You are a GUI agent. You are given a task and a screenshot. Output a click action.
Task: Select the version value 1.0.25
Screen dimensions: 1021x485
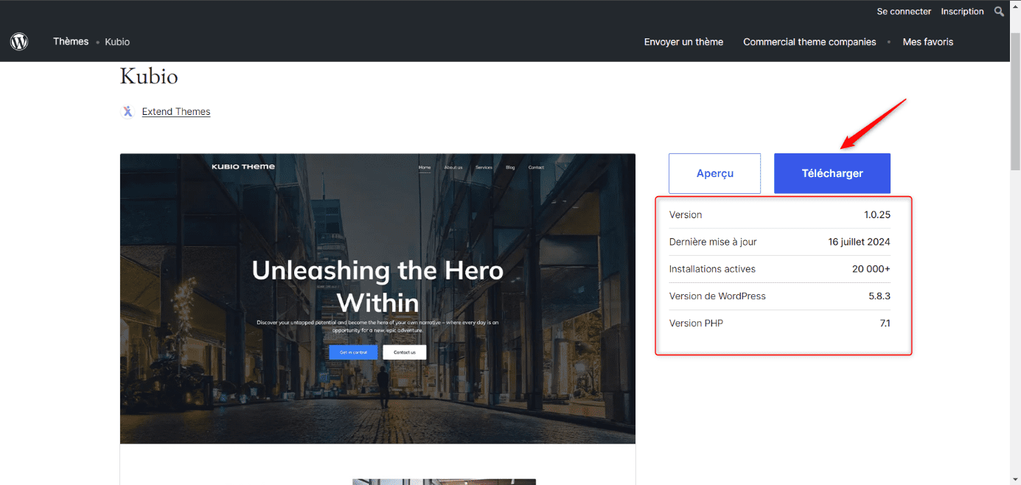pyautogui.click(x=877, y=215)
